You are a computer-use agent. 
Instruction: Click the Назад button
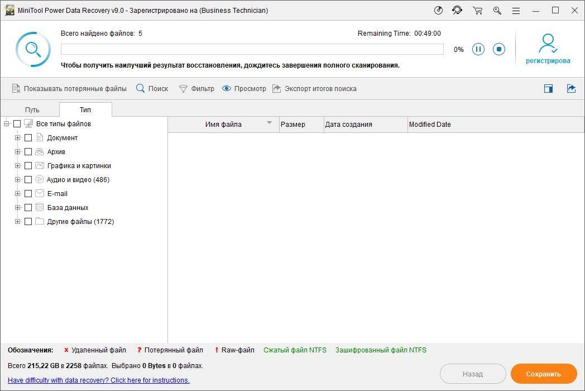473,374
